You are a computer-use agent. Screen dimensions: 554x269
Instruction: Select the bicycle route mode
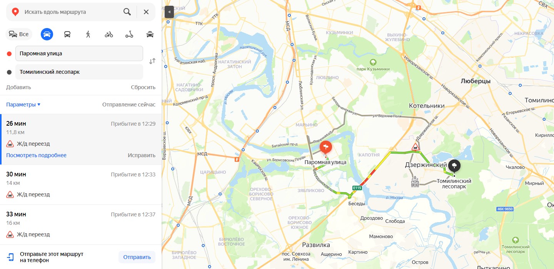(x=109, y=34)
